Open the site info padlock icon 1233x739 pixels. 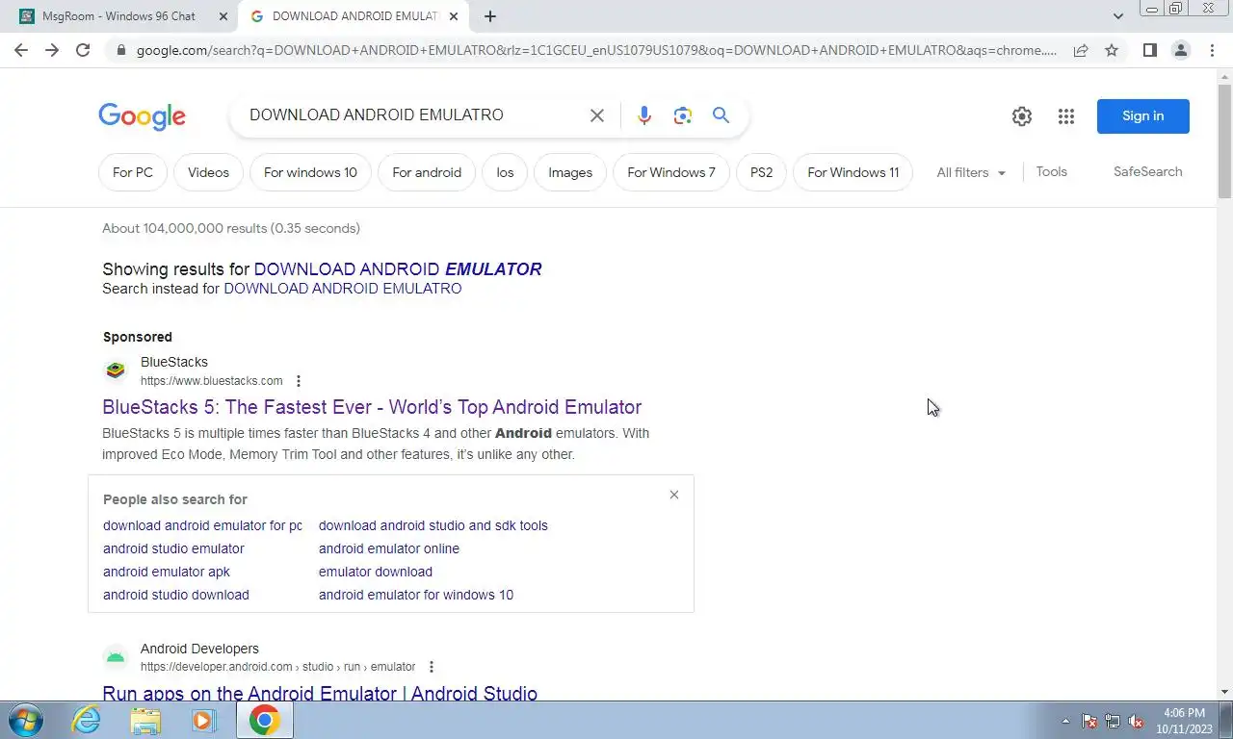[120, 50]
